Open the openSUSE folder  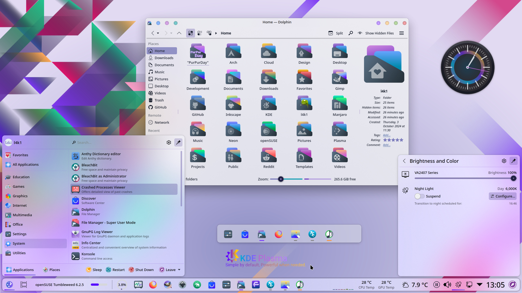point(269,132)
